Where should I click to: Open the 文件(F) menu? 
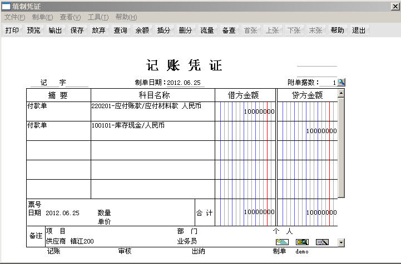(14, 17)
